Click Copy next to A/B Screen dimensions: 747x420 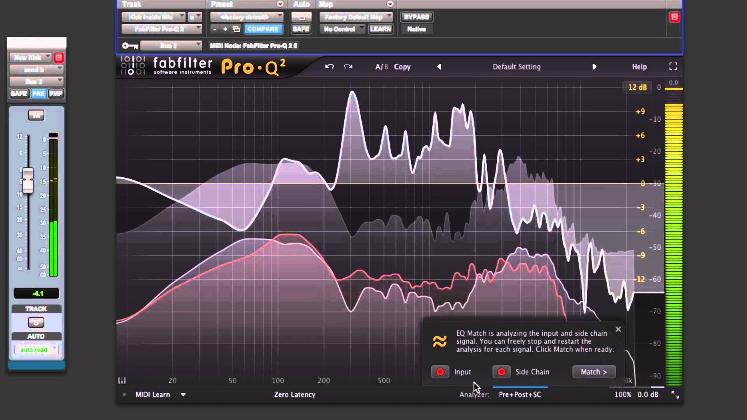[x=402, y=67]
